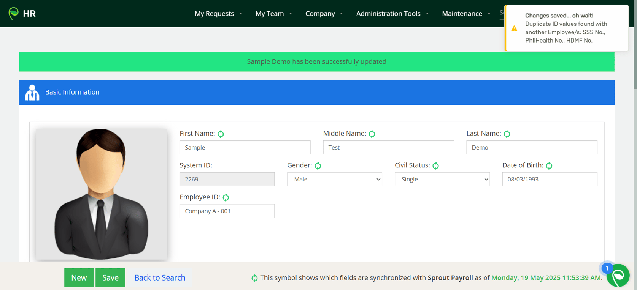637x290 pixels.
Task: Open the My Requests menu
Action: click(x=218, y=14)
